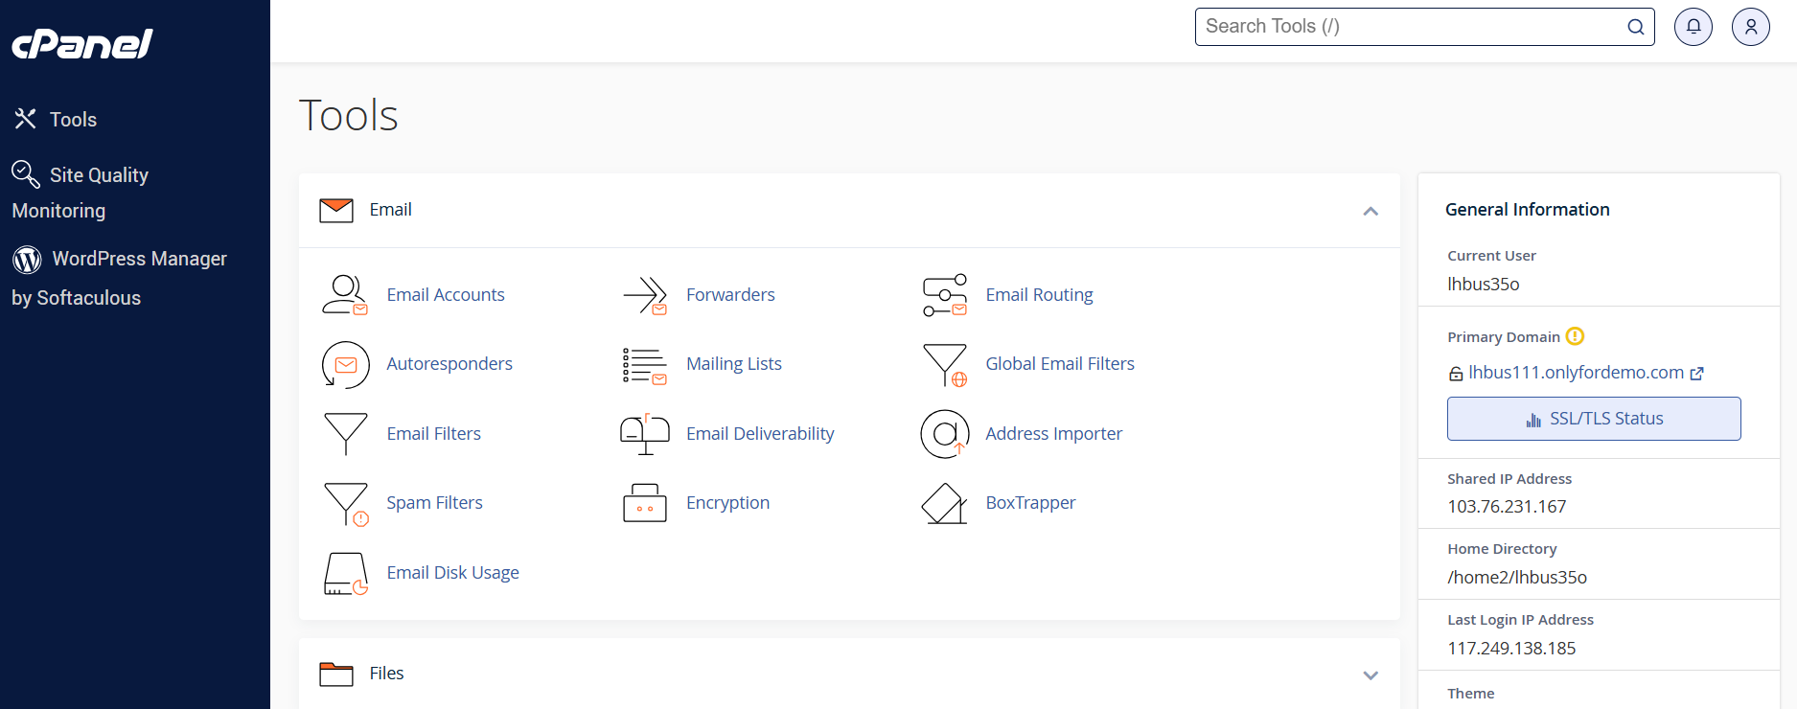
Task: Open the Email Filters link
Action: 434,434
